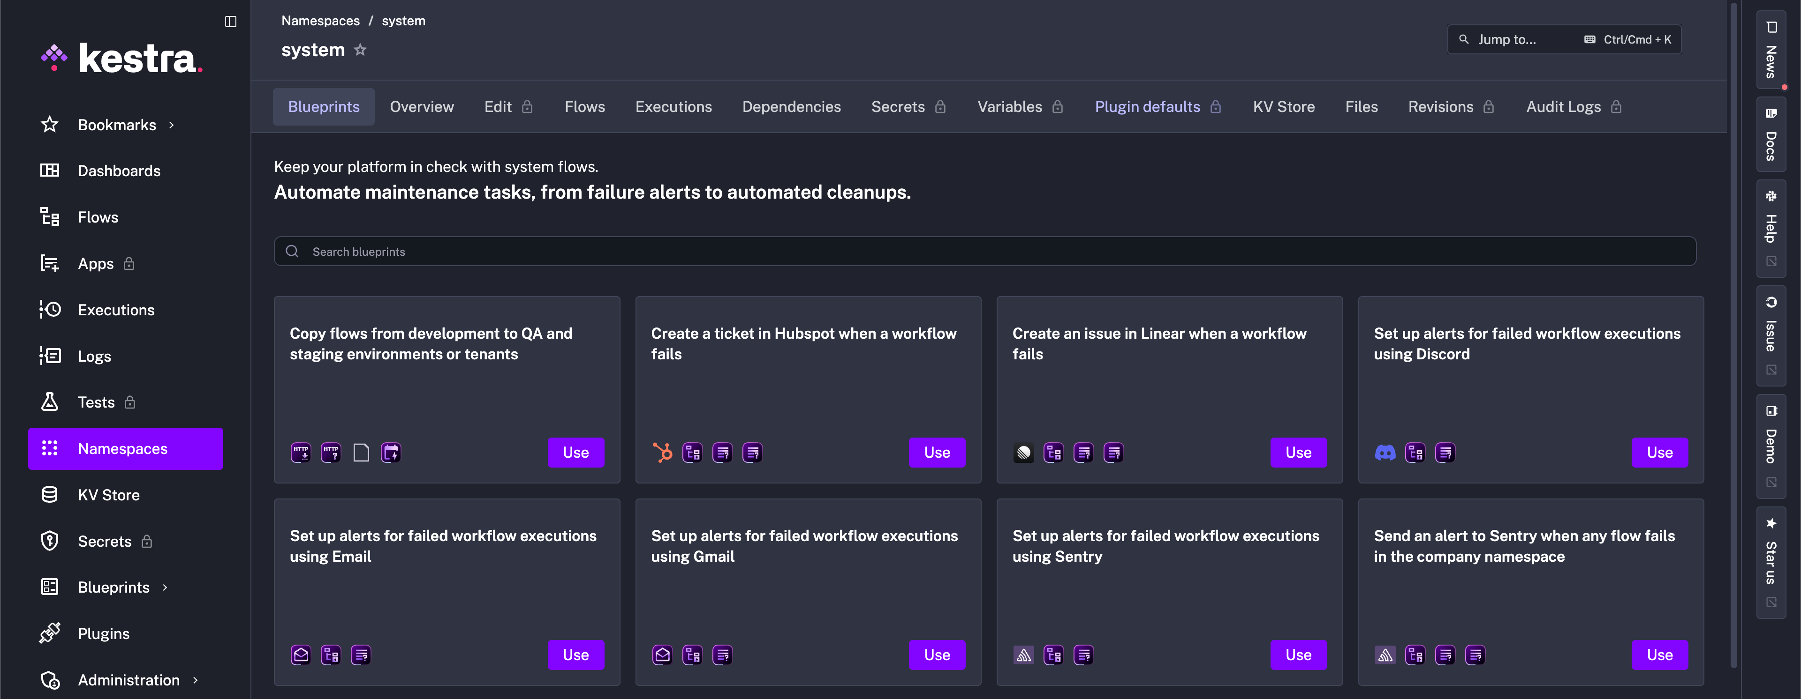
Task: Open Dashboards from sidebar icon
Action: pyautogui.click(x=50, y=171)
